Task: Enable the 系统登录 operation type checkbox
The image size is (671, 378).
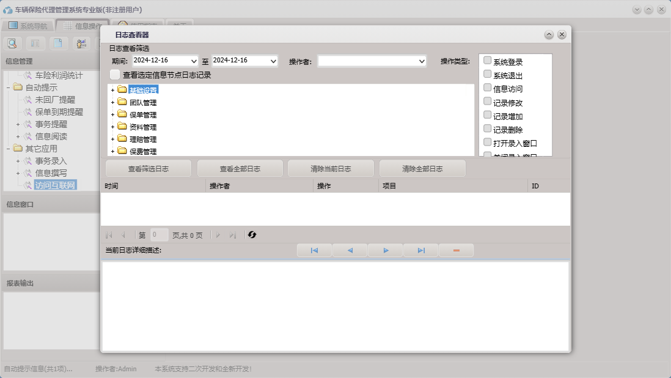Action: click(x=487, y=61)
